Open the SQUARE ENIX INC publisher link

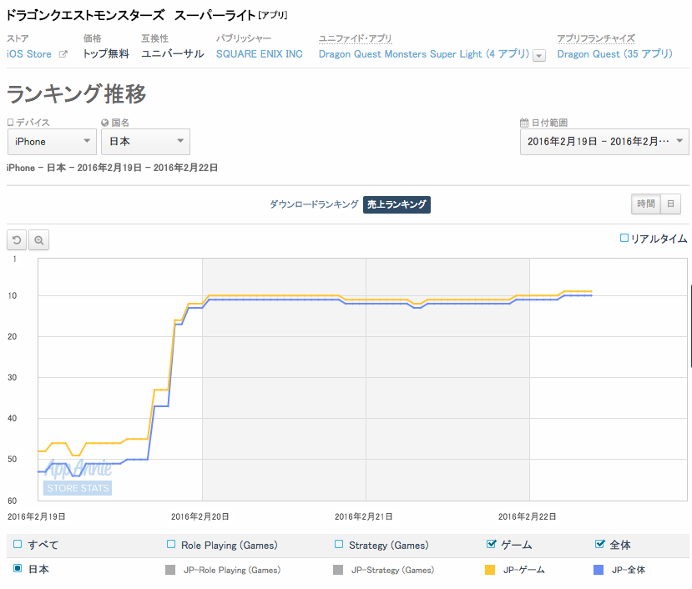click(260, 54)
